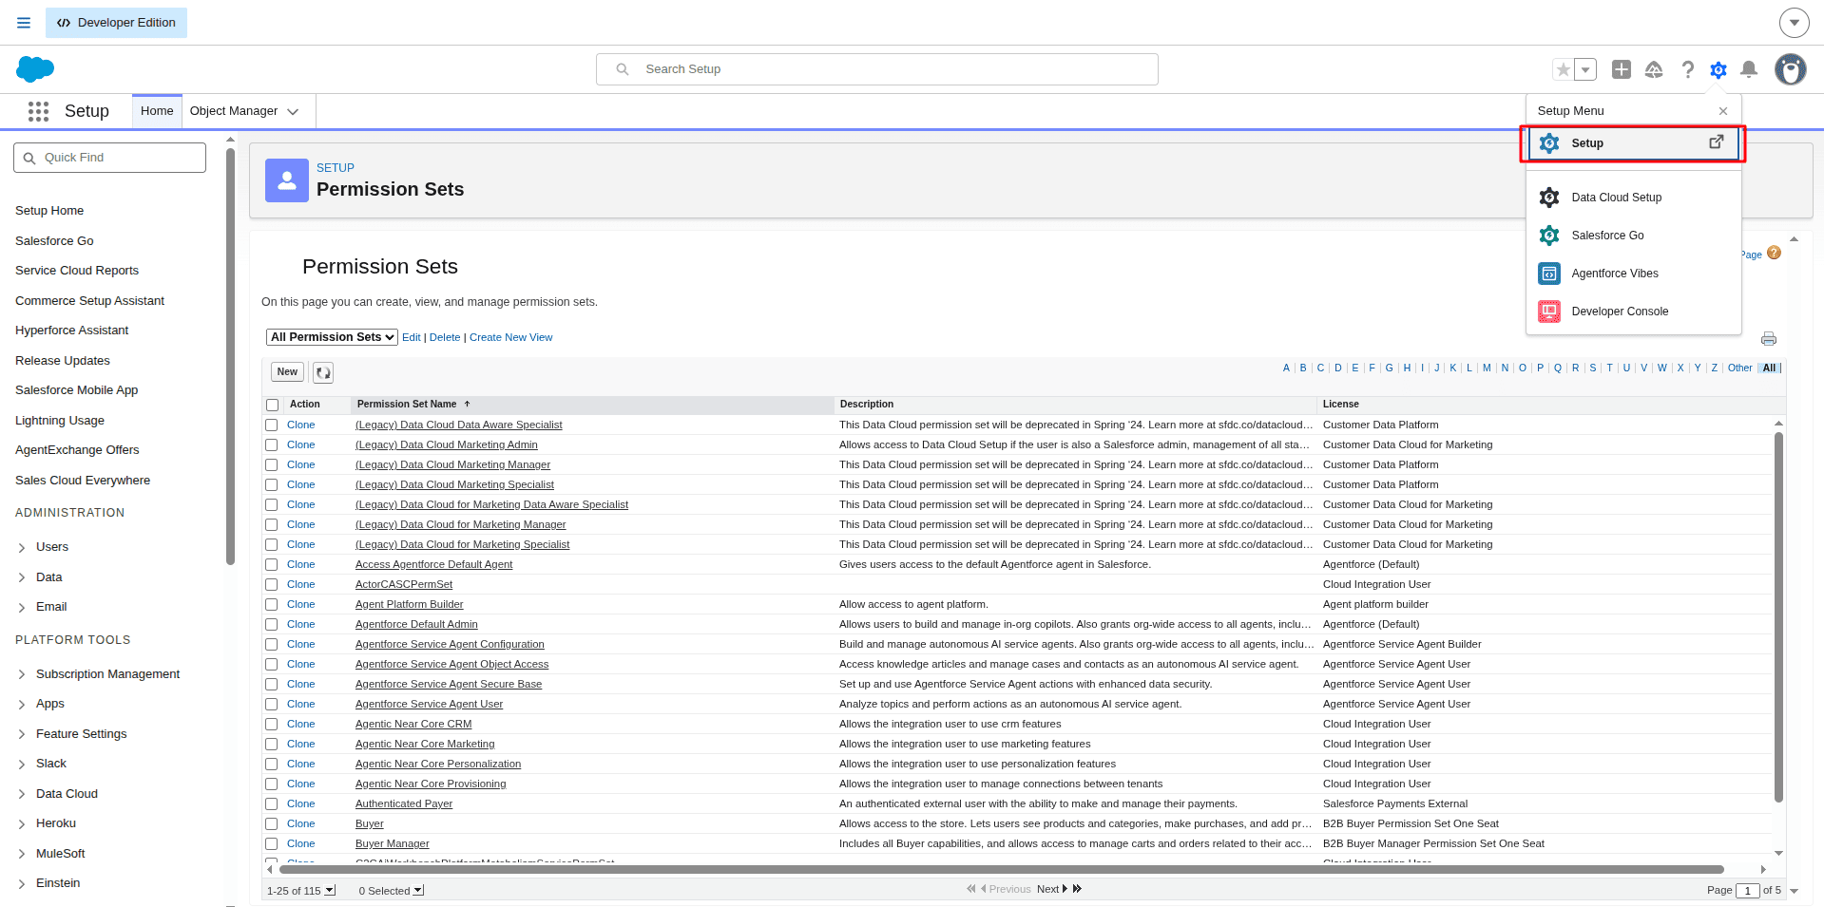Open the Trailhead guidance icon
Screen dimensions: 1824x907
[x=1654, y=69]
